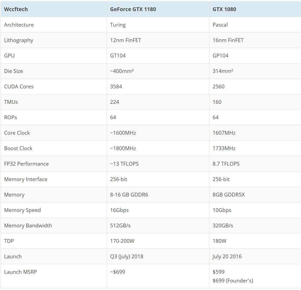Screen dimensions: 301x290
Task: Click the TMUs row label
Action: (11, 102)
